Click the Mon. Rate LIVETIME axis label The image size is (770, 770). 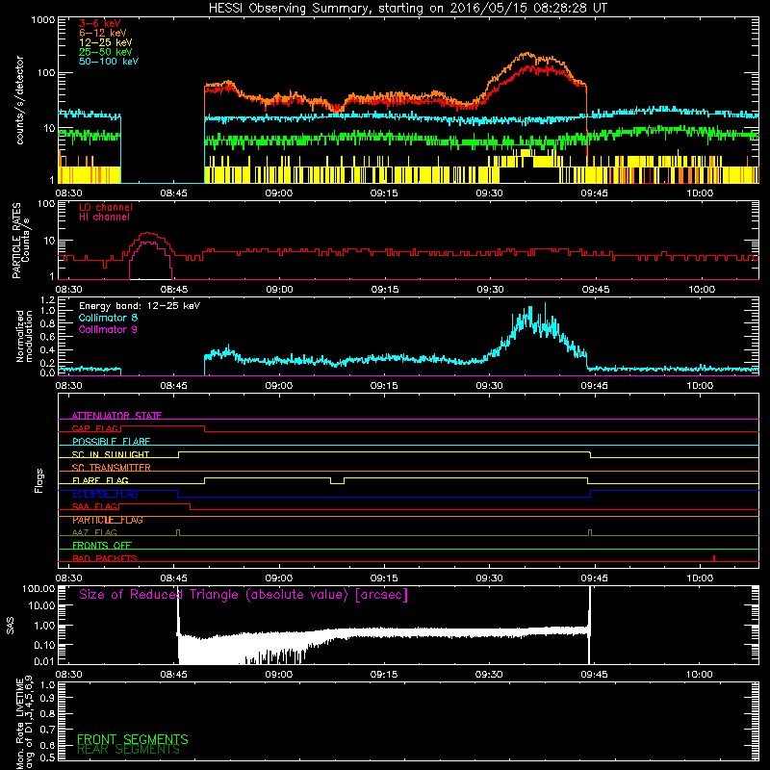point(24,723)
